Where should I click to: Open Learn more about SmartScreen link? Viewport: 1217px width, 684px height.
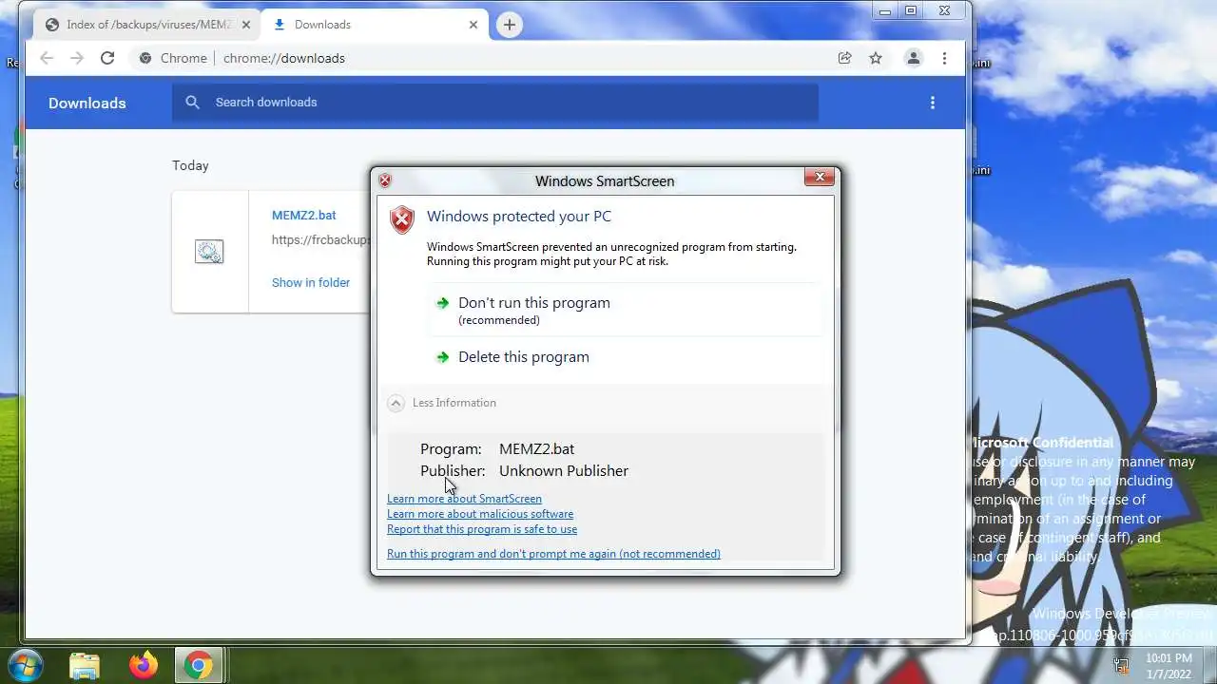pos(464,499)
